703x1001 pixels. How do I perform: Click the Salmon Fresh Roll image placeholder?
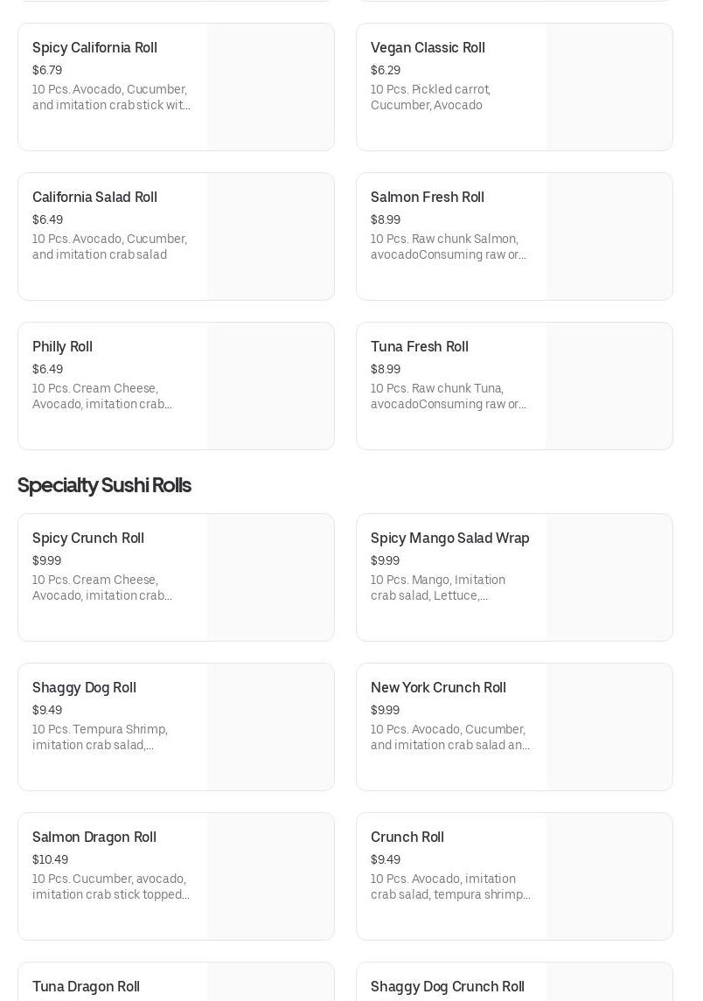tap(609, 237)
